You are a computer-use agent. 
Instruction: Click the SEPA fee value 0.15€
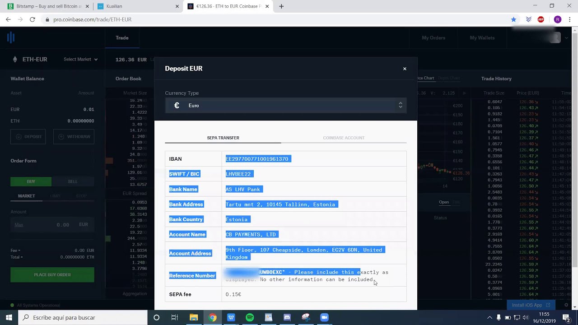coord(233,294)
